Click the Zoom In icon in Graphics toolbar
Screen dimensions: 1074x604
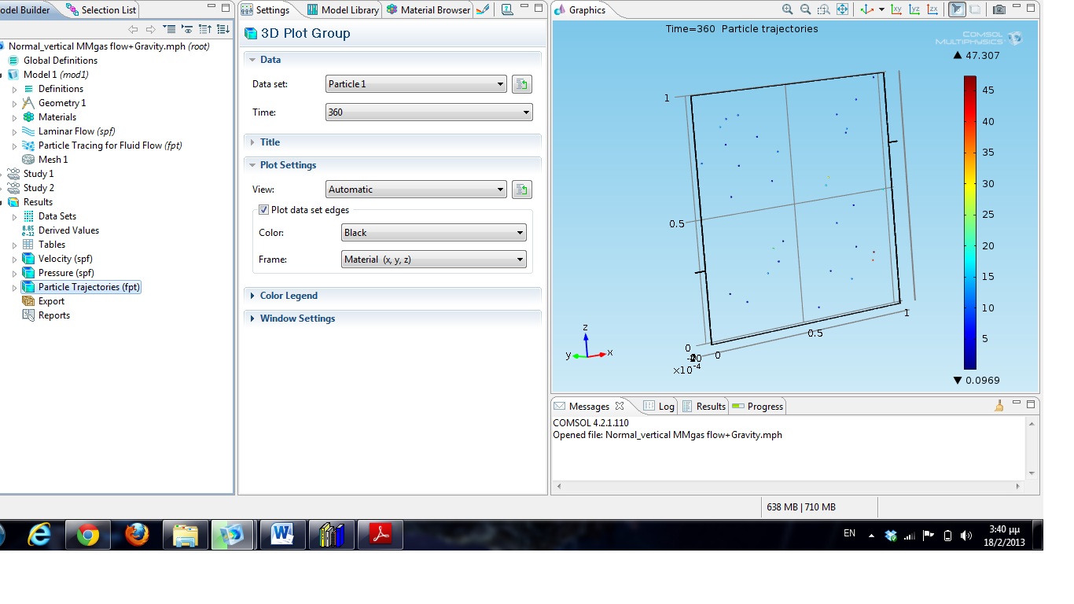coord(788,10)
